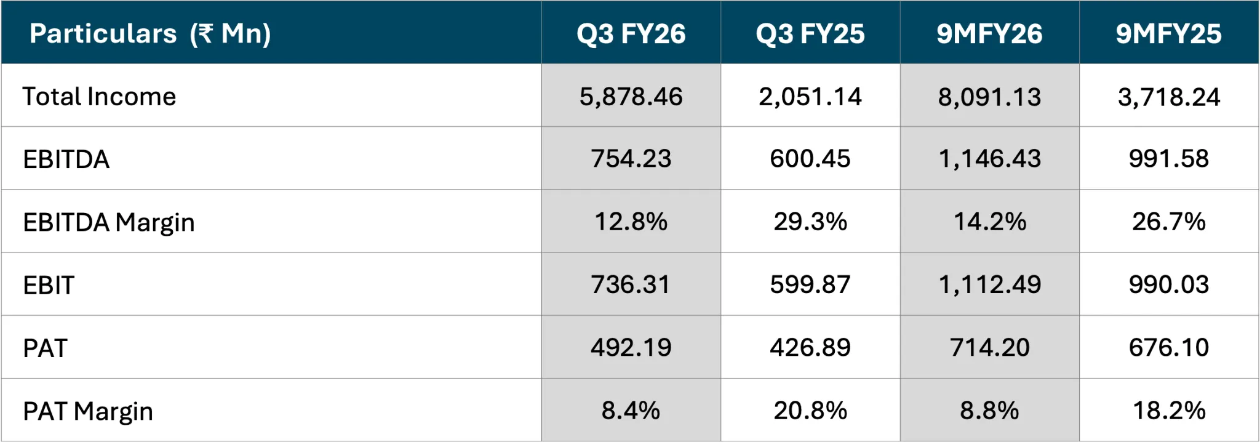Click the 9MFY26 column header
The image size is (1260, 442).
point(989,34)
